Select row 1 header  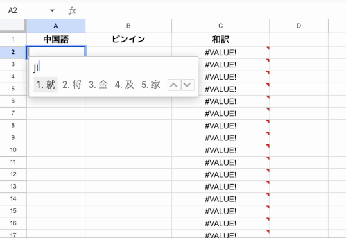(13, 40)
